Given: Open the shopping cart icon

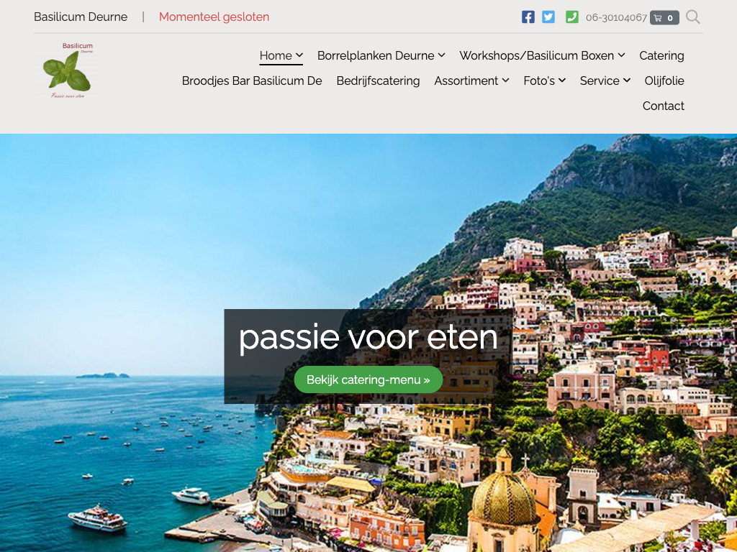Looking at the screenshot, I should tap(664, 18).
